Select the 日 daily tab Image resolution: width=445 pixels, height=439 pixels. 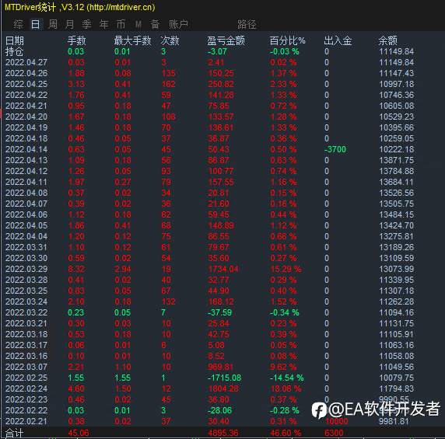36,24
